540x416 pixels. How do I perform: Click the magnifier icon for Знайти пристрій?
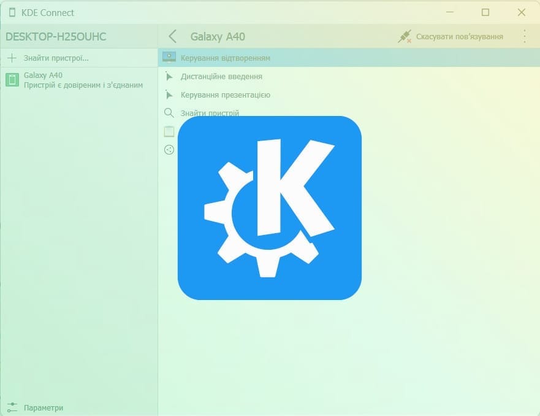click(x=169, y=113)
